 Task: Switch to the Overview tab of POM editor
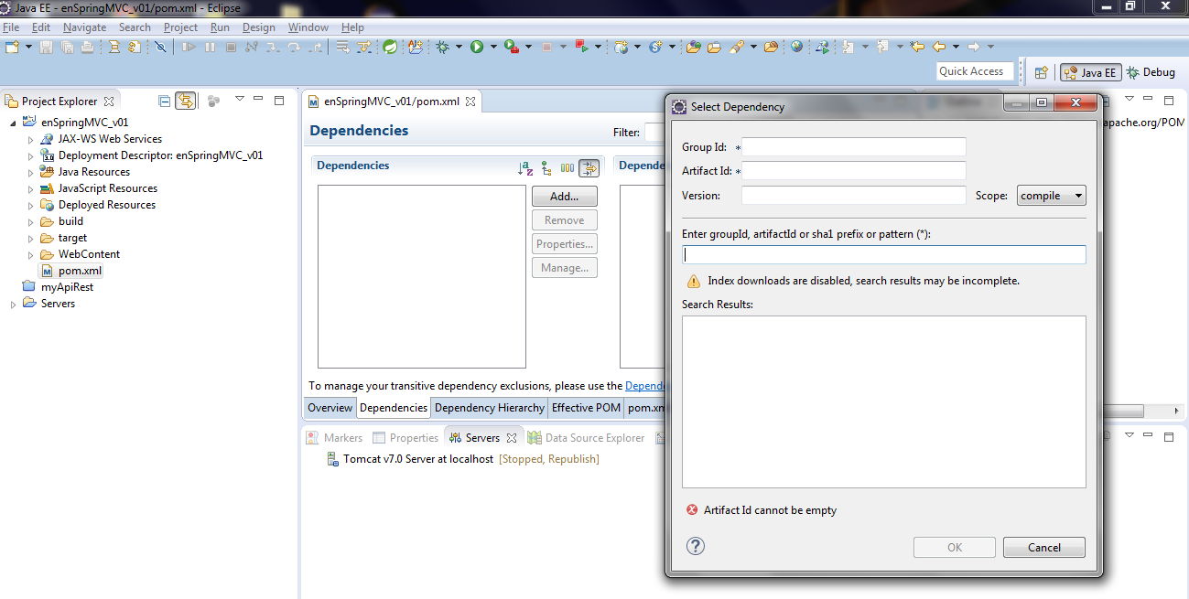[330, 408]
